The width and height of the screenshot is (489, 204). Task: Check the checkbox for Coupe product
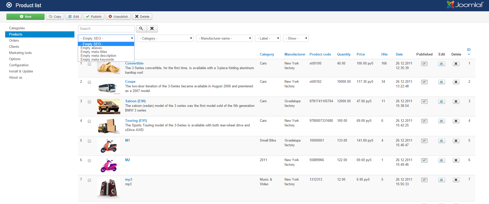(x=89, y=82)
